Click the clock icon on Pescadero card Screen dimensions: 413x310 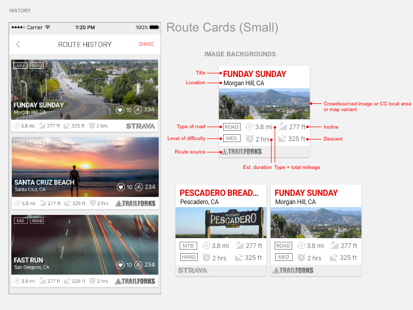(x=206, y=257)
